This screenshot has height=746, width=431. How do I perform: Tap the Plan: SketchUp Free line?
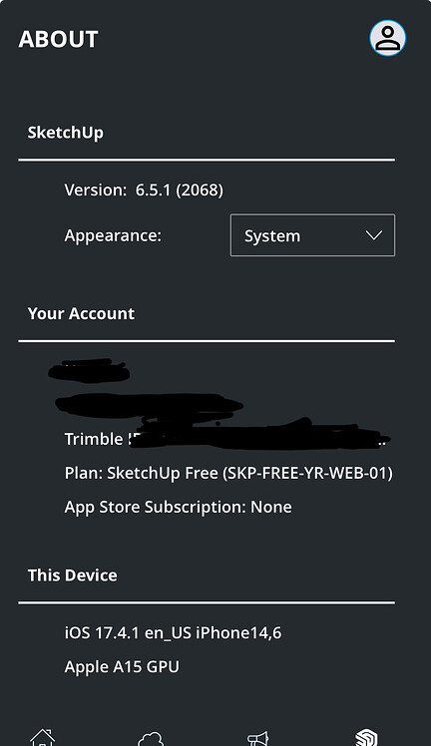pyautogui.click(x=228, y=473)
